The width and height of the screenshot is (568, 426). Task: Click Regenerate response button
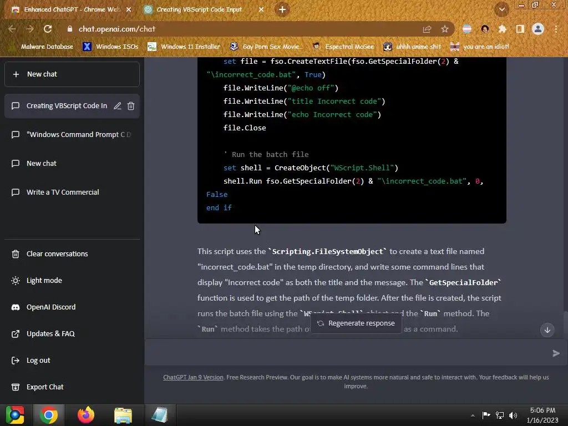point(356,323)
